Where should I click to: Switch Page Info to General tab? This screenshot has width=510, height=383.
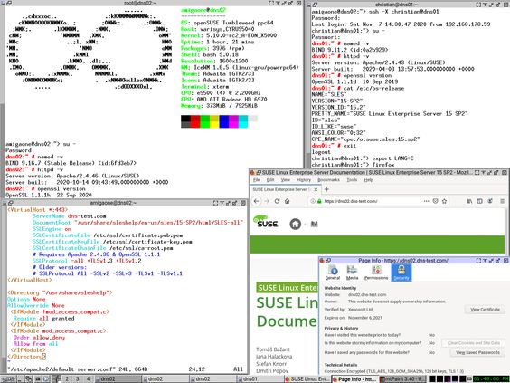point(333,273)
